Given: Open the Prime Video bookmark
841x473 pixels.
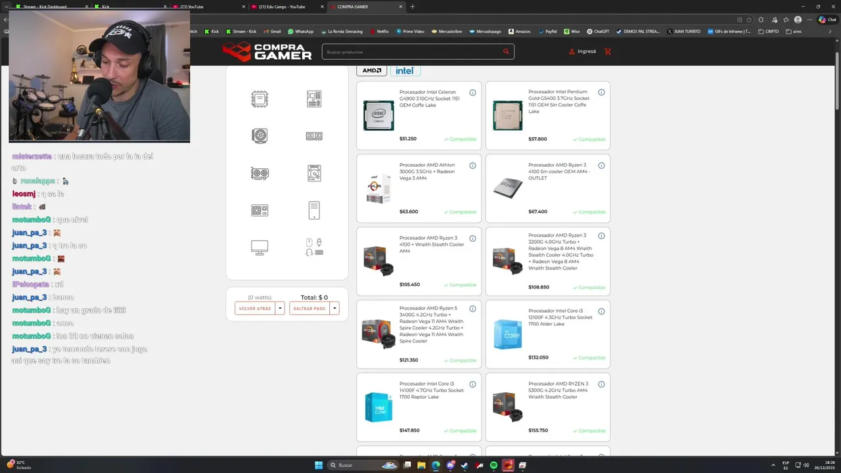Looking at the screenshot, I should (x=410, y=32).
